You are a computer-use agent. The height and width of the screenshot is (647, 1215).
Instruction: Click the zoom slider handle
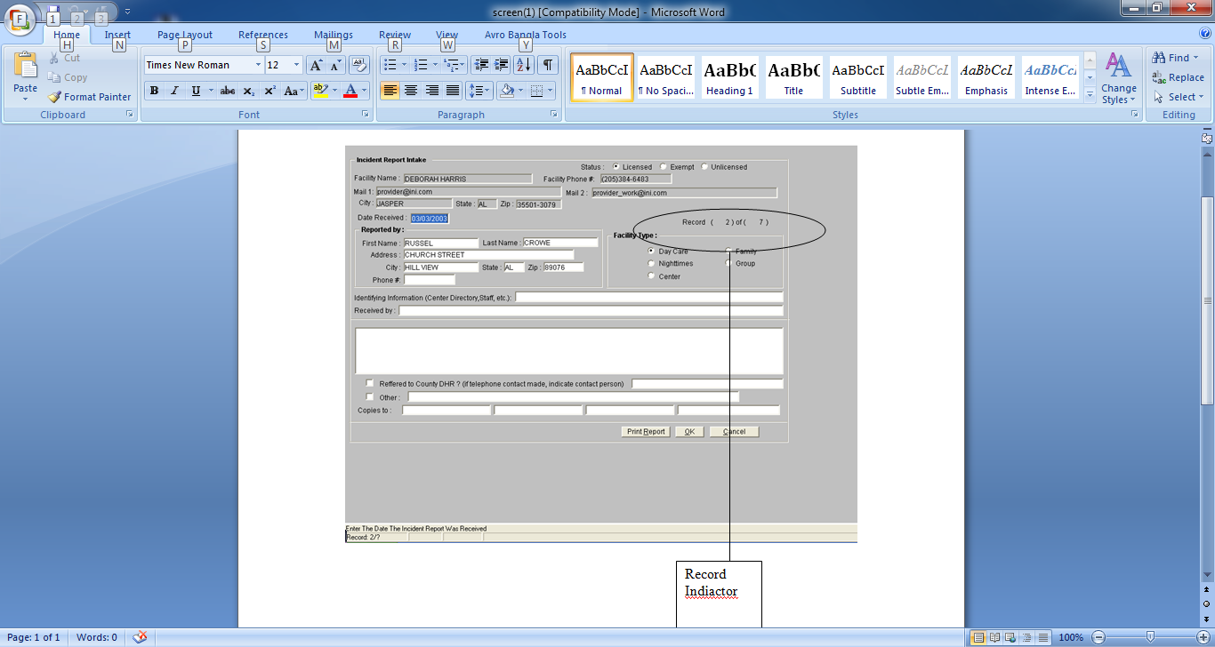pos(1150,637)
